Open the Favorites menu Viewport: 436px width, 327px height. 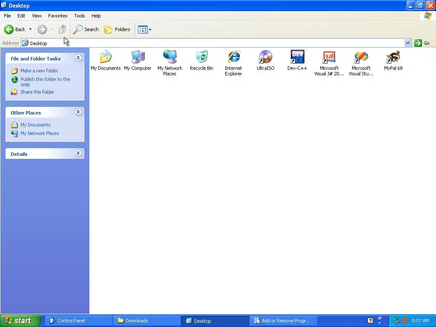coord(57,16)
